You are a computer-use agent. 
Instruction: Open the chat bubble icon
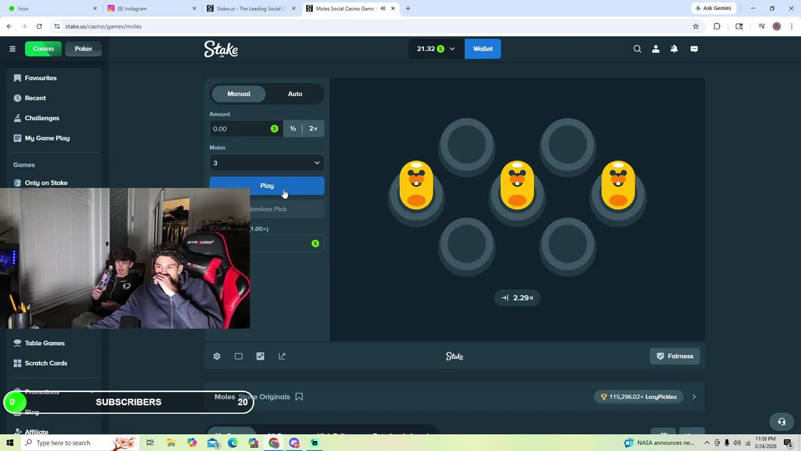coord(694,49)
